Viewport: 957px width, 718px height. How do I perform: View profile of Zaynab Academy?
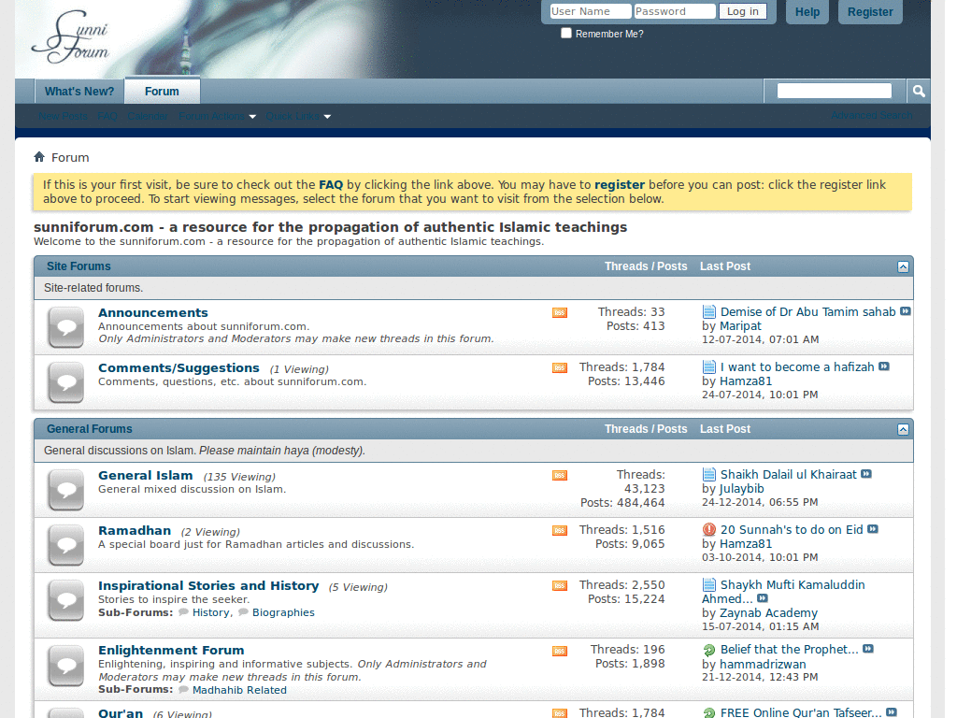768,613
